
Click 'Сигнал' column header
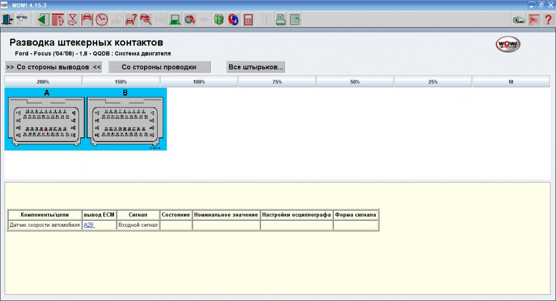[138, 215]
